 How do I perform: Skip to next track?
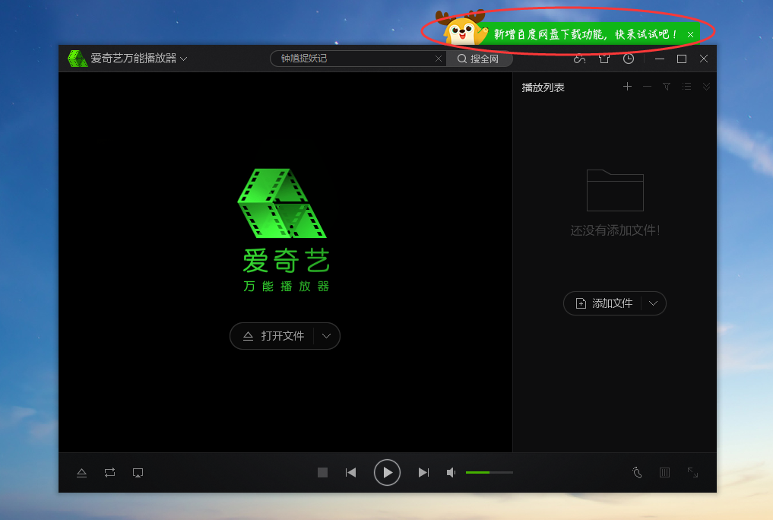tap(423, 473)
